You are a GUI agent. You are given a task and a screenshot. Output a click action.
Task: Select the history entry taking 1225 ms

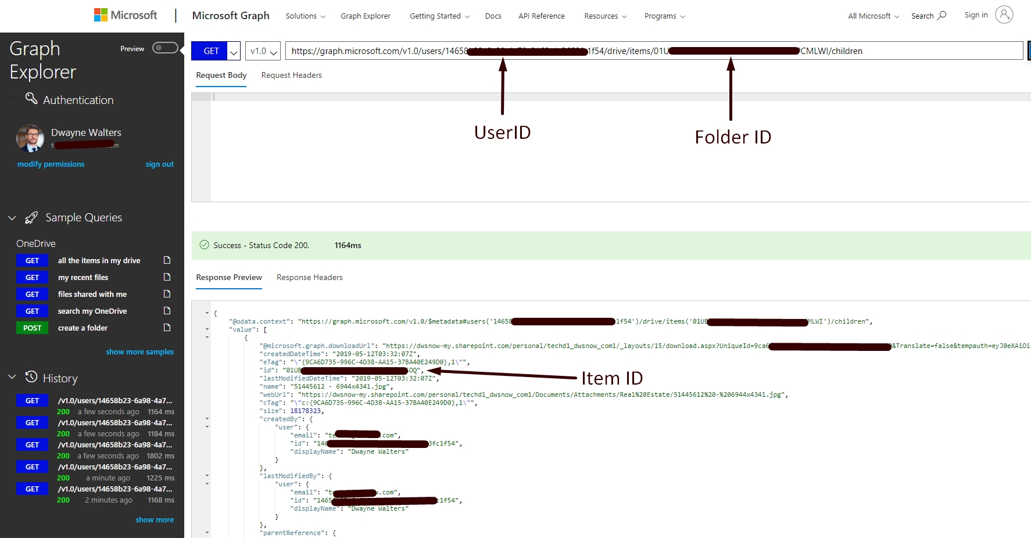[x=95, y=472]
